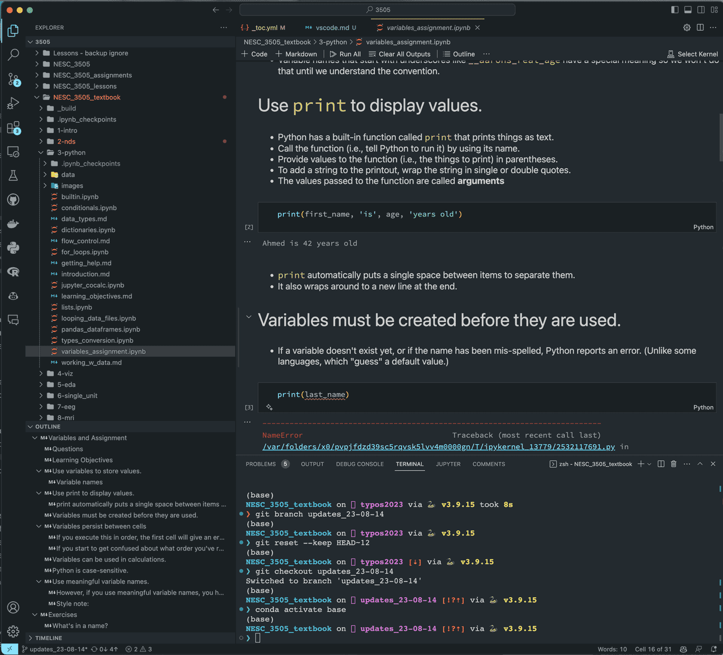Toggle the bottom panel visibility
This screenshot has height=655, width=723.
pyautogui.click(x=688, y=10)
